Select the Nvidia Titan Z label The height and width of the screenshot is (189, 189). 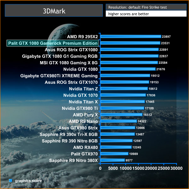tap(83, 89)
